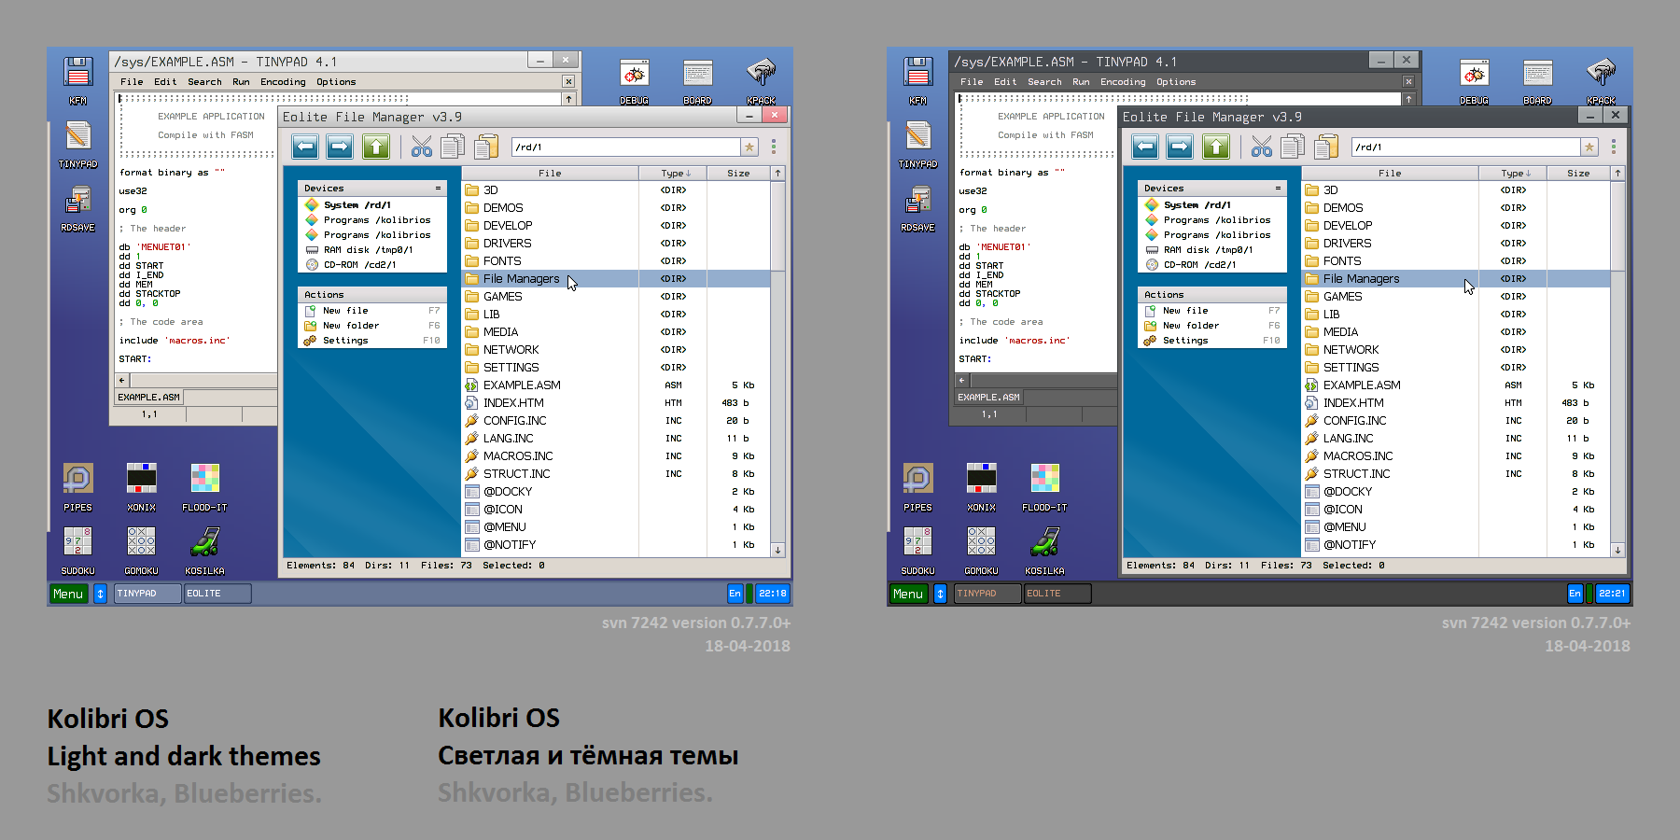Click the /rd/1 path field in light-theme Eolite
This screenshot has width=1680, height=840.
coord(625,147)
